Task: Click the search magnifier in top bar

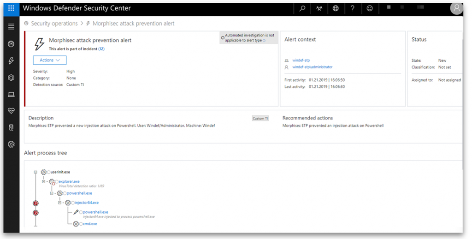Action: click(x=302, y=8)
